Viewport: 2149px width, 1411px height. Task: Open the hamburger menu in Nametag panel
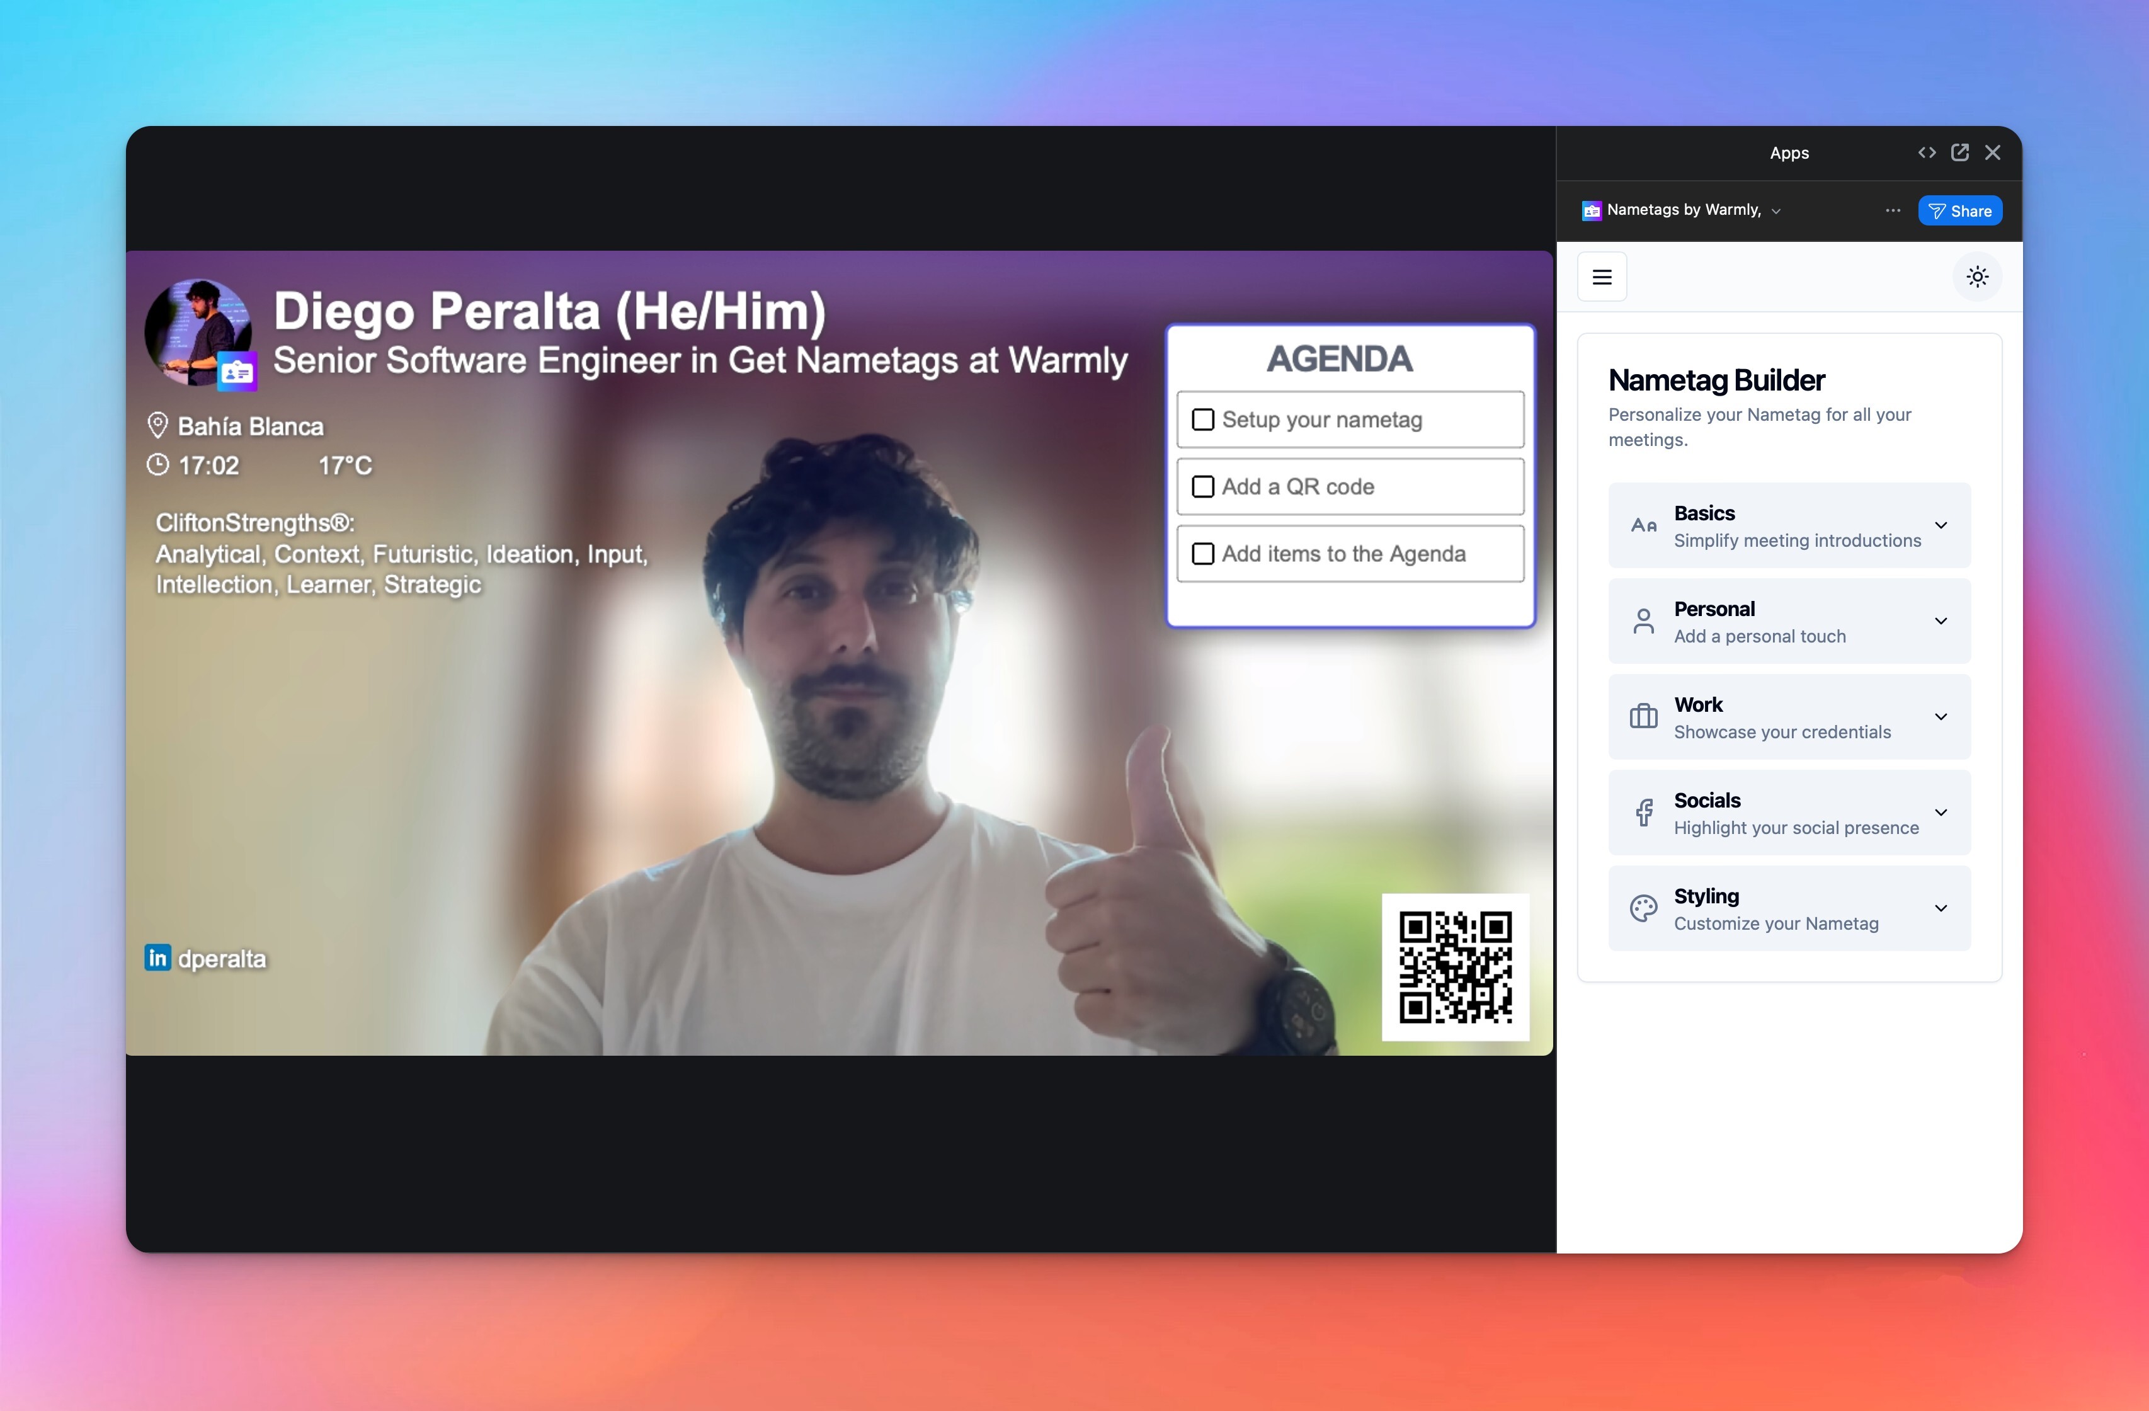tap(1602, 277)
